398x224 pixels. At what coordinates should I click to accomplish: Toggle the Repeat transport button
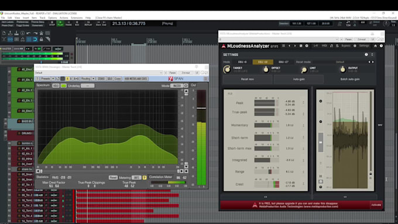(x=88, y=23)
